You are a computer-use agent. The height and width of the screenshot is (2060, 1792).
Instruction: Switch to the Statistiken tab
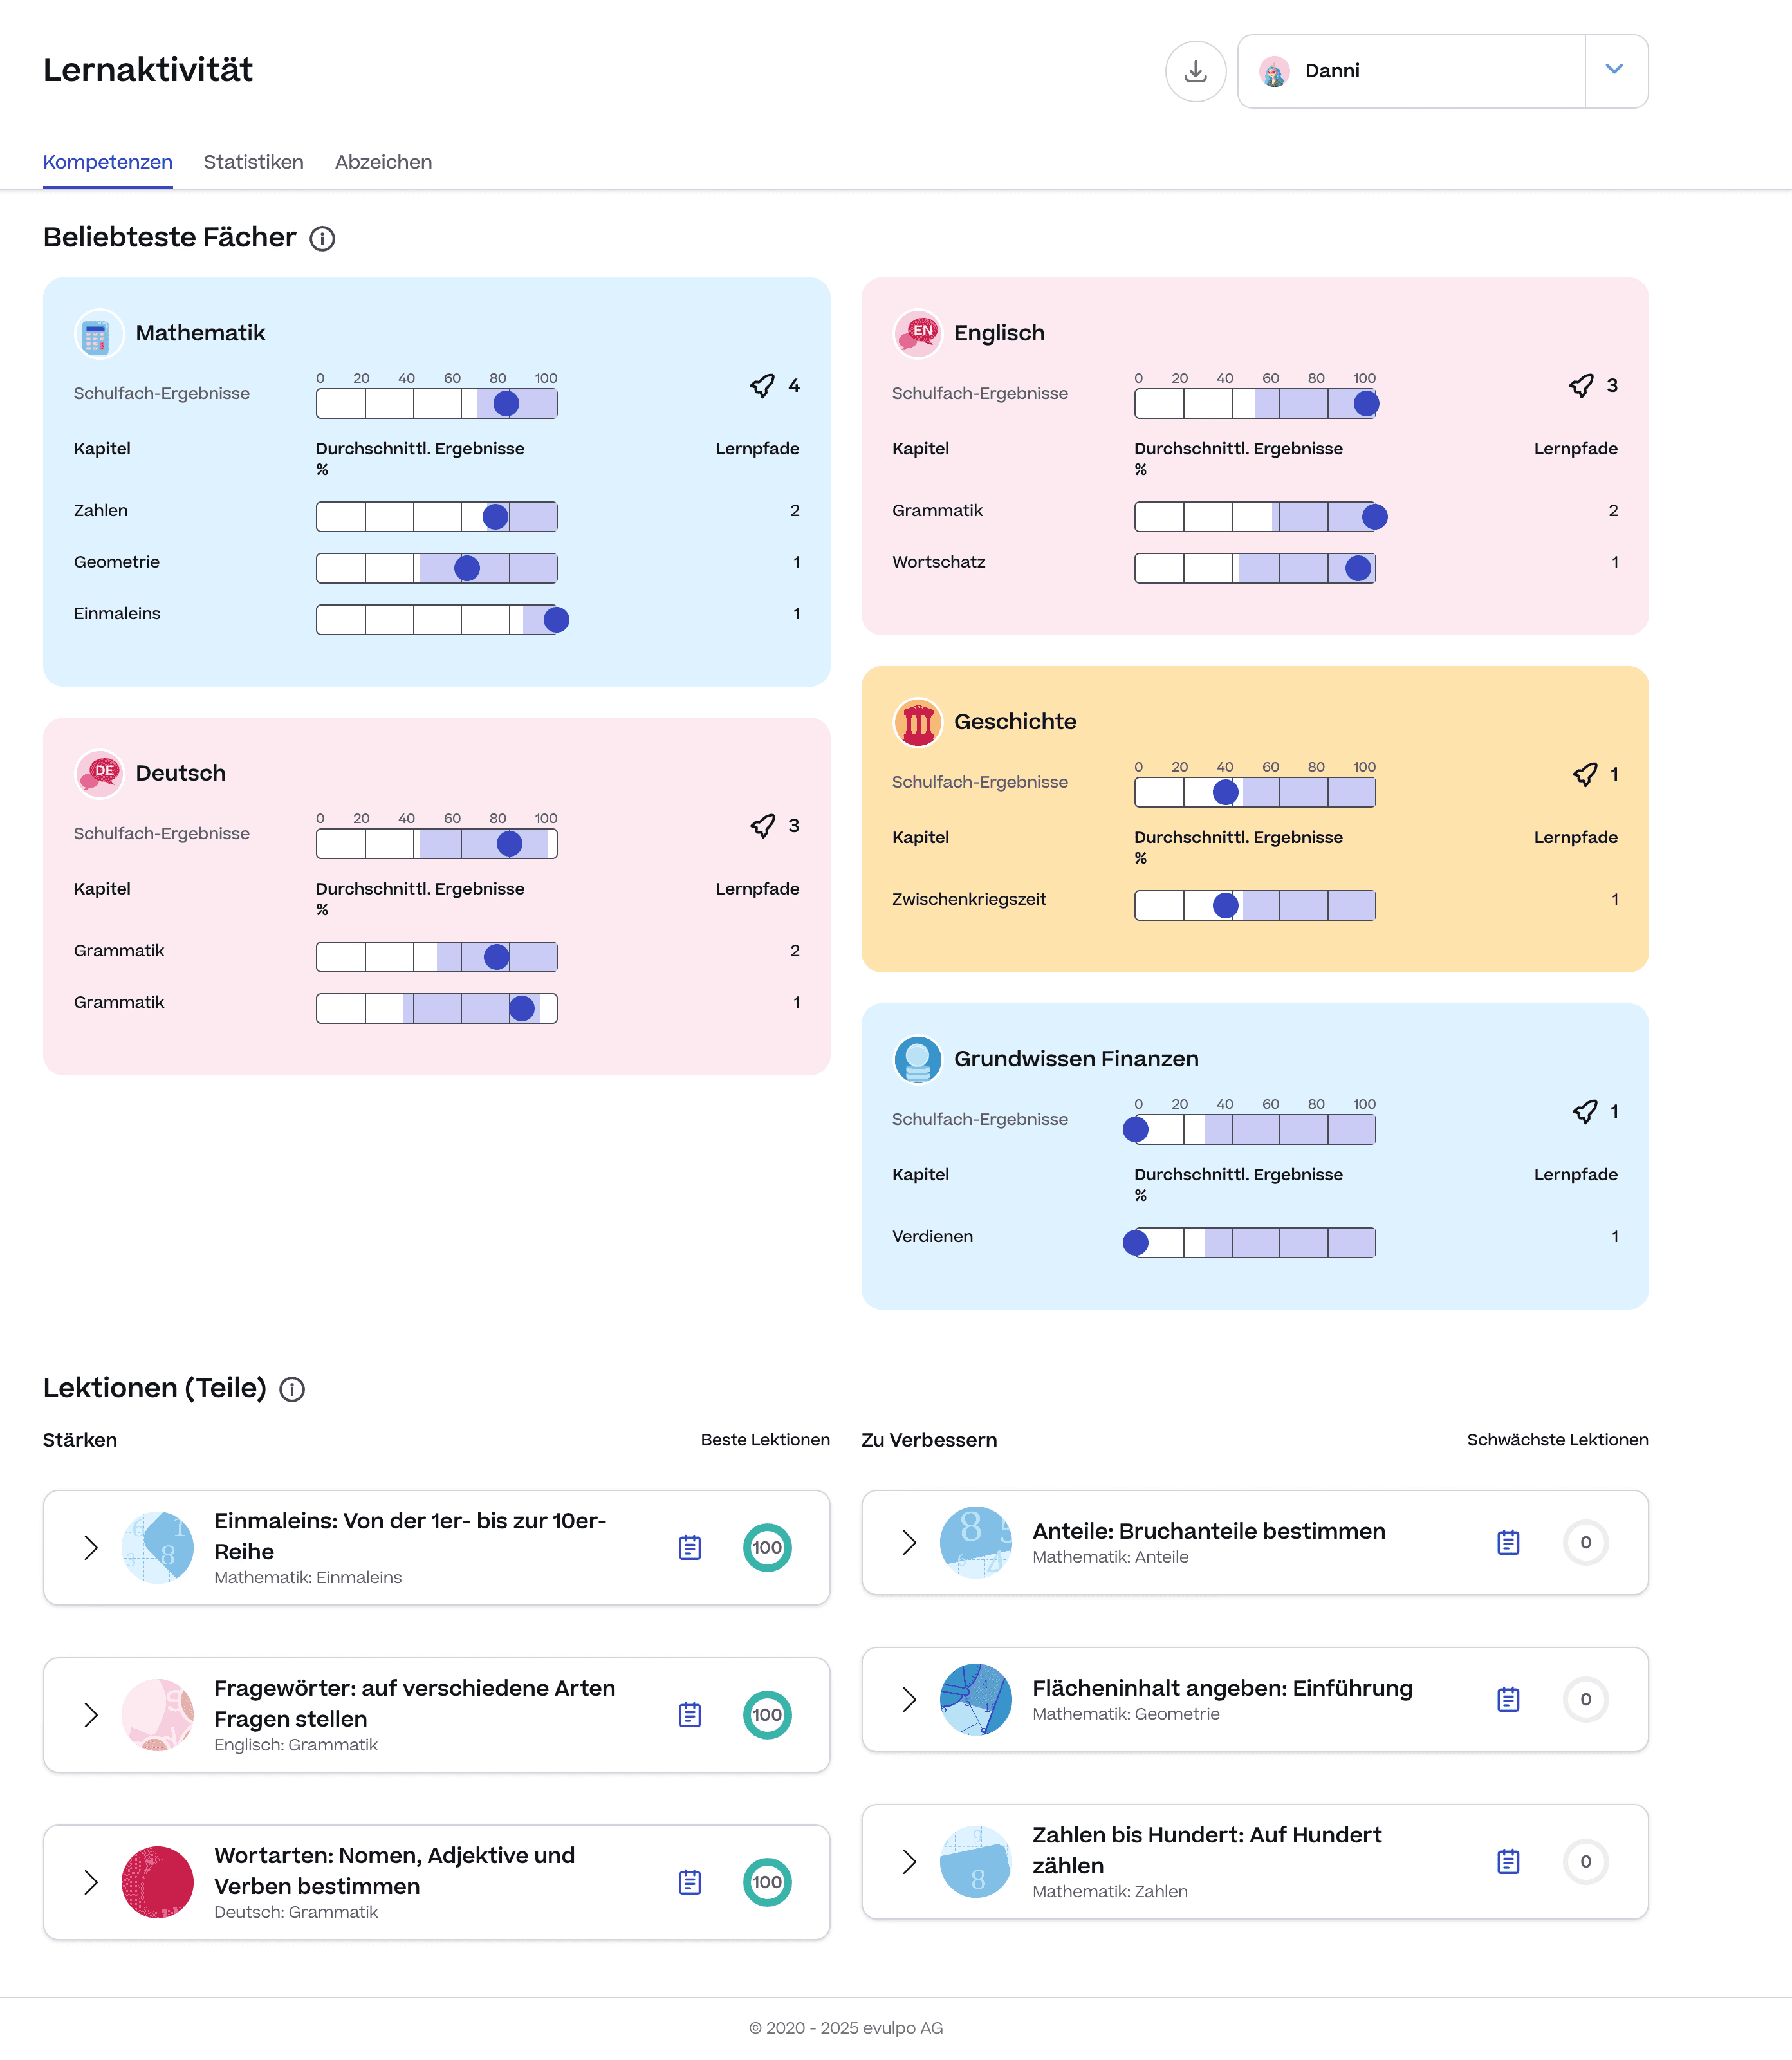[253, 162]
